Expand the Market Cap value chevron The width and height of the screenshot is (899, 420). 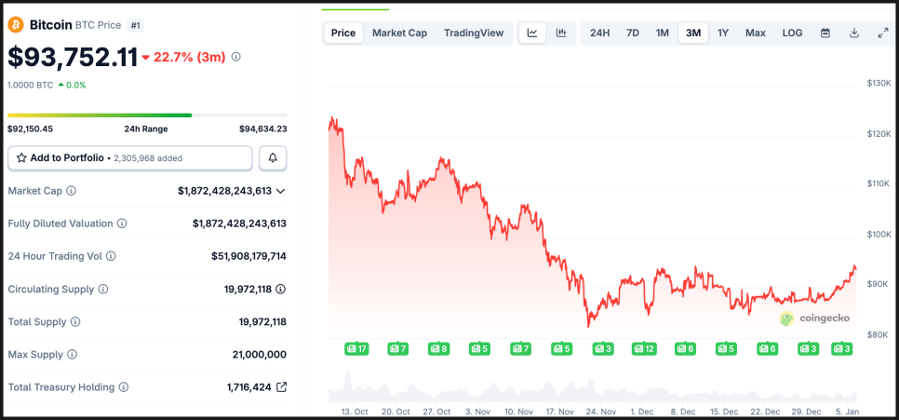[281, 191]
